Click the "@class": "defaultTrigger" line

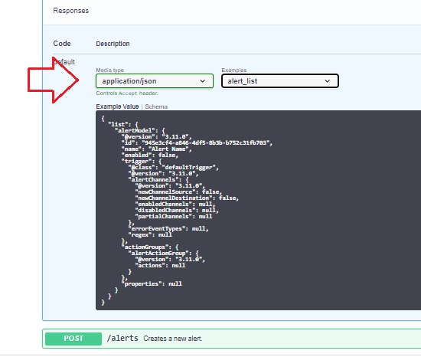[174, 167]
